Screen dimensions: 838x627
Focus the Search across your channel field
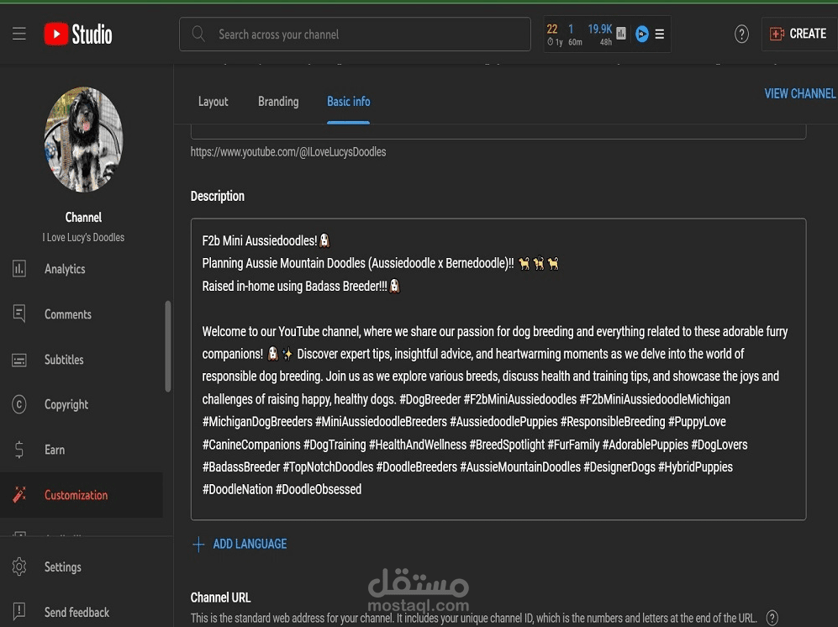click(x=355, y=34)
